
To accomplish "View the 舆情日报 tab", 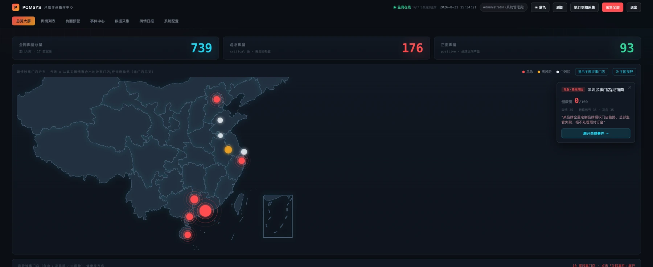I will [147, 21].
